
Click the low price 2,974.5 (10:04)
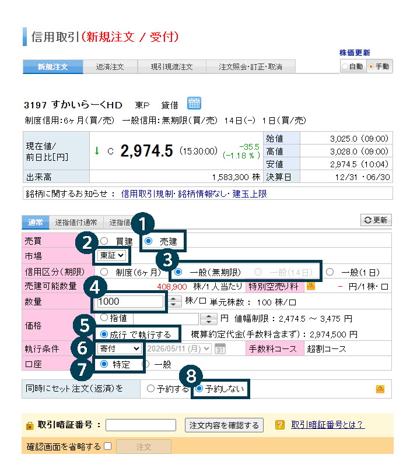359,164
